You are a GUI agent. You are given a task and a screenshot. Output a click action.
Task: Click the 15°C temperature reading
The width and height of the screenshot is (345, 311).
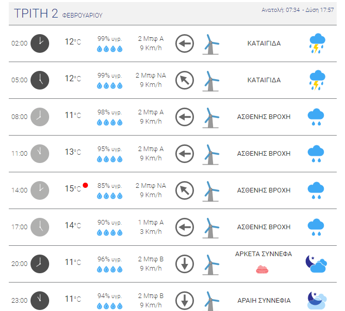point(73,189)
